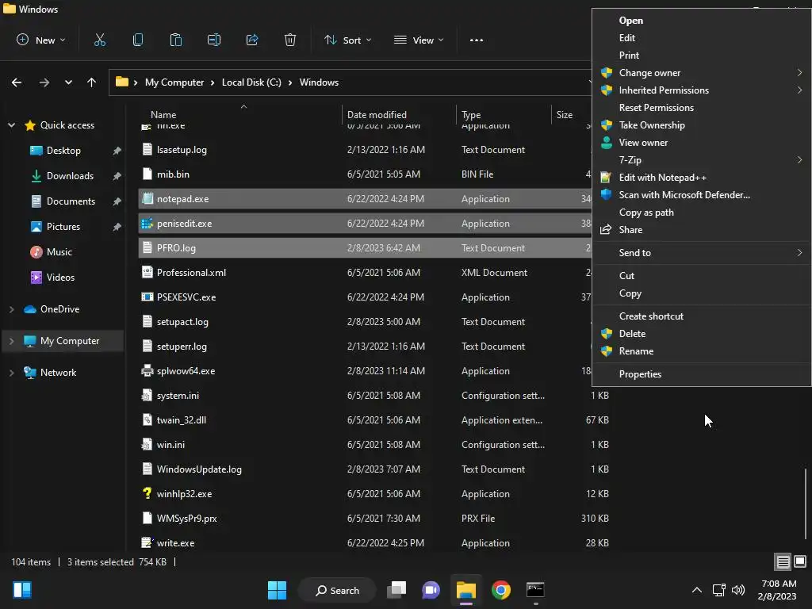The image size is (812, 609).
Task: Open the command prompt taskbar icon
Action: [535, 590]
